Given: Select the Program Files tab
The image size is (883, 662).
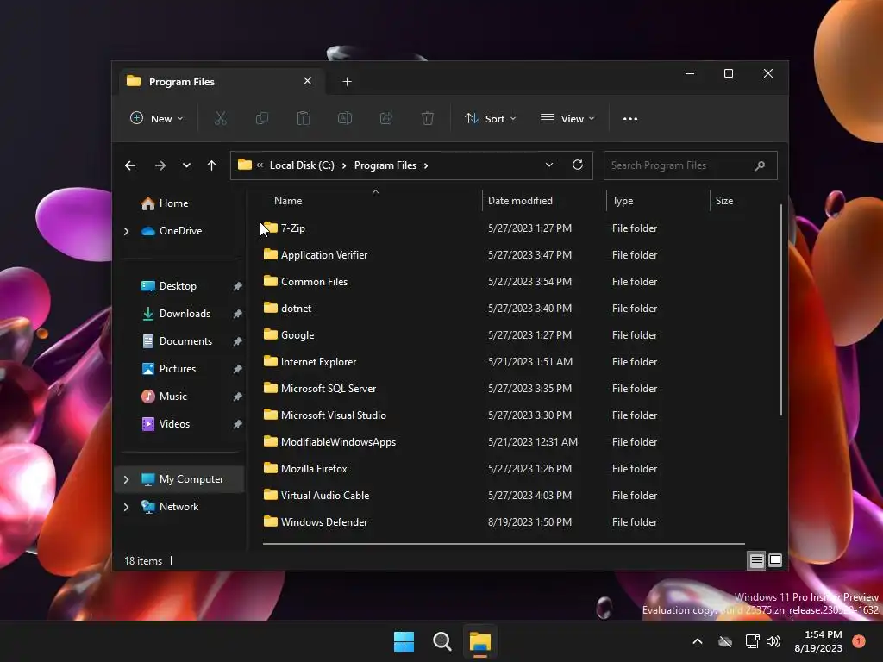Looking at the screenshot, I should coord(221,82).
